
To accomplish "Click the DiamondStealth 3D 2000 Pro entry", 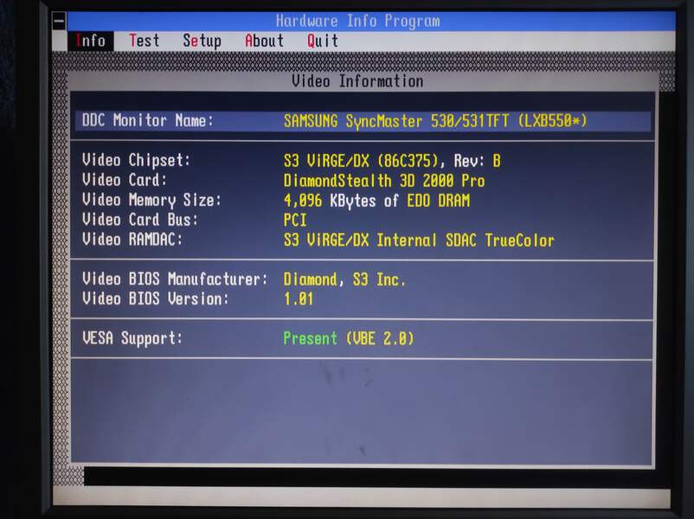I will 384,181.
